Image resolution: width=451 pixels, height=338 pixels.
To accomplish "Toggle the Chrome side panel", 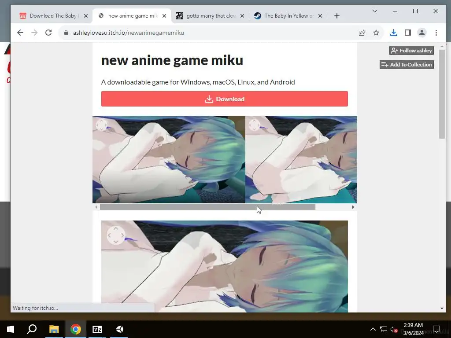I will point(407,33).
